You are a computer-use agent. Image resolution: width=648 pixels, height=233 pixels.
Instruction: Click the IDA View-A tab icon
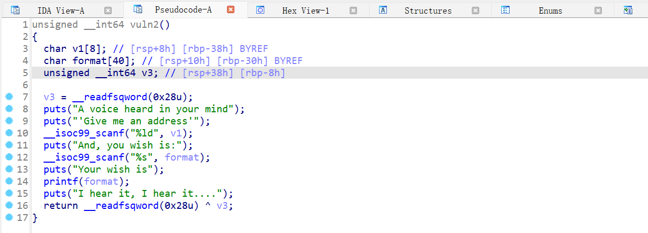click(15, 10)
